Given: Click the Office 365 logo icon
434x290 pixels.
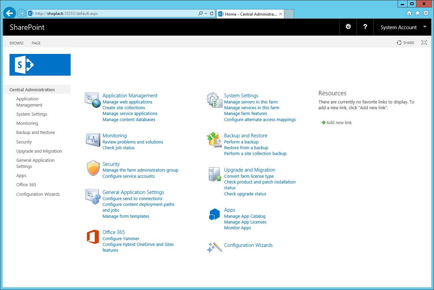Looking at the screenshot, I should pos(93,237).
